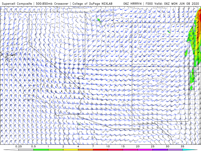
Task: Pick the orange color bar segment
Action: click(85, 150)
